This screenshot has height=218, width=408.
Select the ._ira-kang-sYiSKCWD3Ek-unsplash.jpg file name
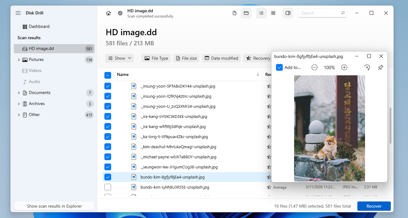pos(174,116)
